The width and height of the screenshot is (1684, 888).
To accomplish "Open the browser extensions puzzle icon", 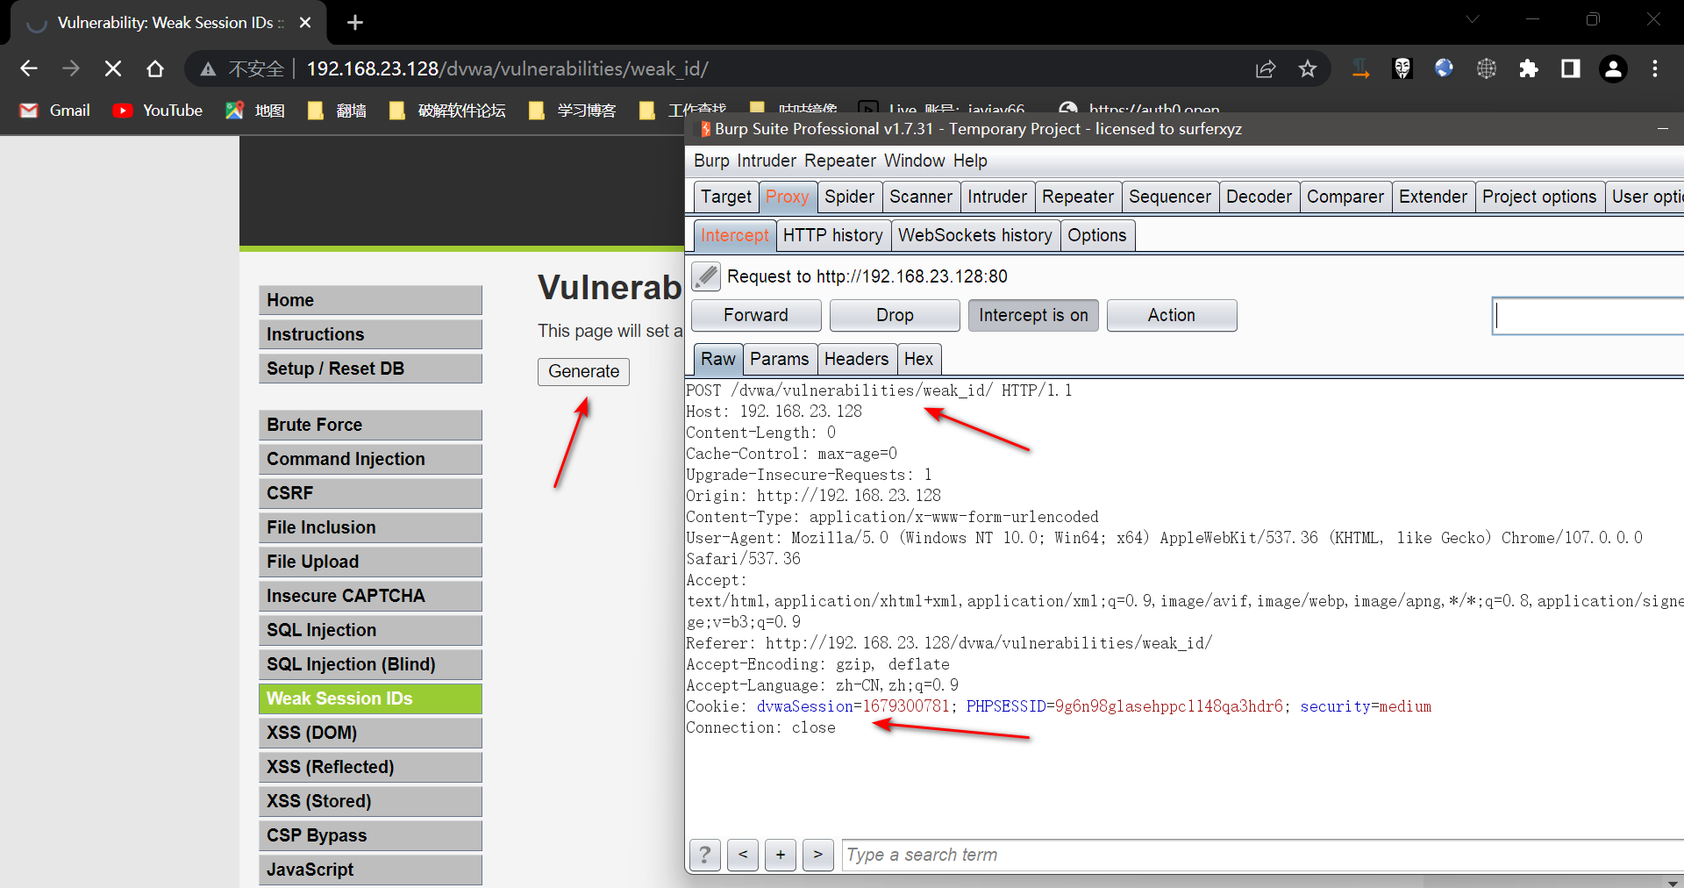I will click(x=1529, y=68).
